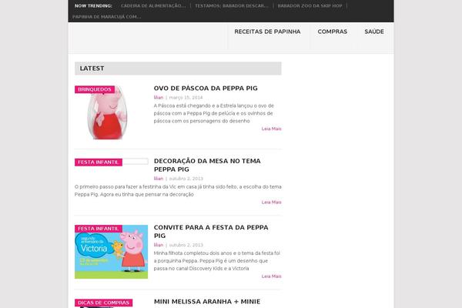Click the Latest section heading
This screenshot has width=462, height=308.
pyautogui.click(x=92, y=69)
